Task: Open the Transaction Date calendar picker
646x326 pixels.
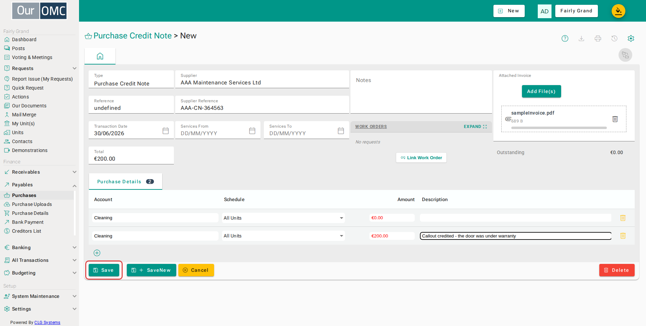Action: pos(166,131)
